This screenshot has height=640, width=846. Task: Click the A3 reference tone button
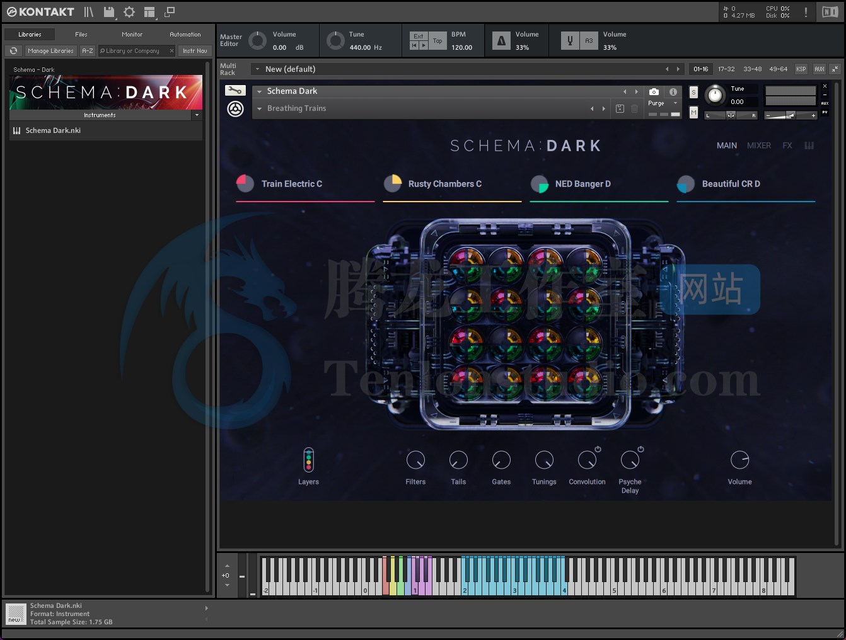point(589,41)
